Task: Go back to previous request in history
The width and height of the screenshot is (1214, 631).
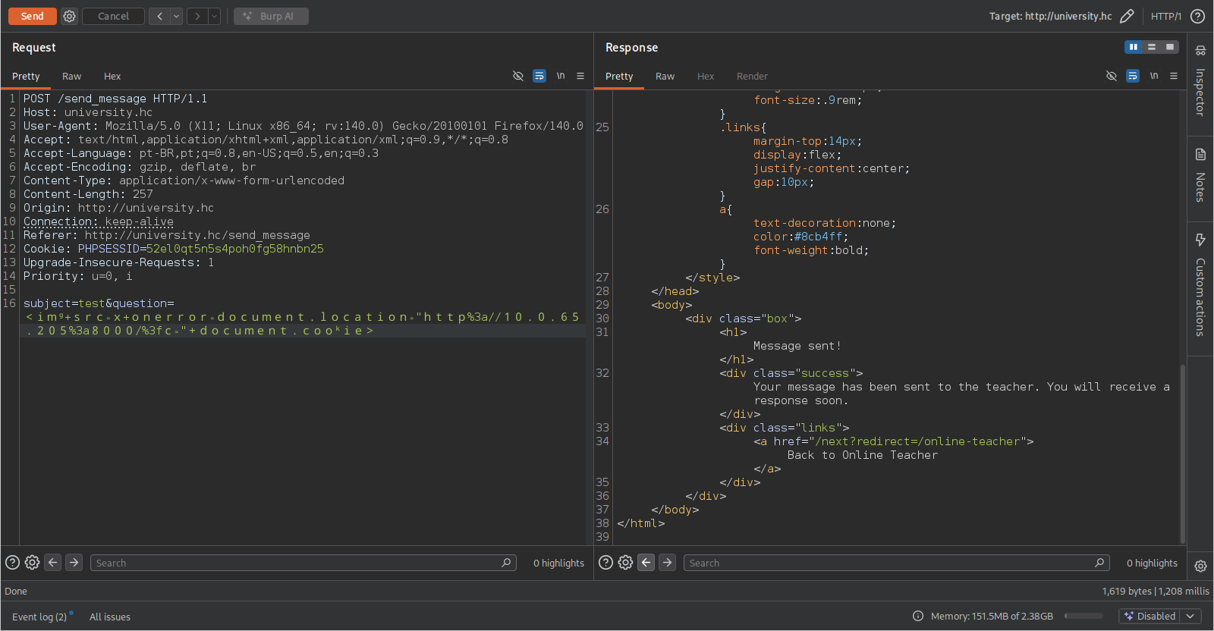Action: pos(159,16)
